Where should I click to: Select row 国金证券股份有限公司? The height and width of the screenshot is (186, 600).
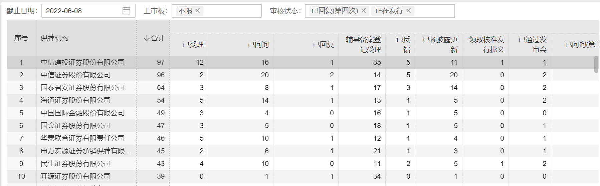tap(303, 126)
